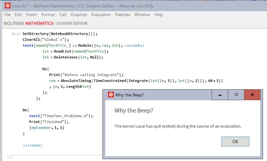Open the File menu
The height and width of the screenshot is (161, 267).
click(x=7, y=15)
